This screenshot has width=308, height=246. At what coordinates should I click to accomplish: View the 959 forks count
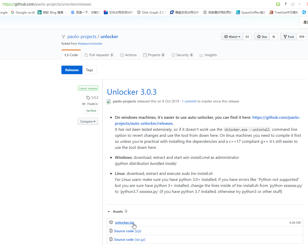(x=302, y=37)
